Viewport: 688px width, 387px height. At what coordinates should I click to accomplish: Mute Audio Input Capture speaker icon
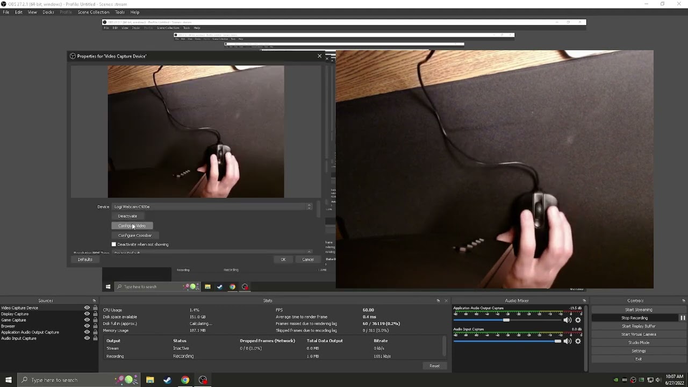tap(567, 341)
